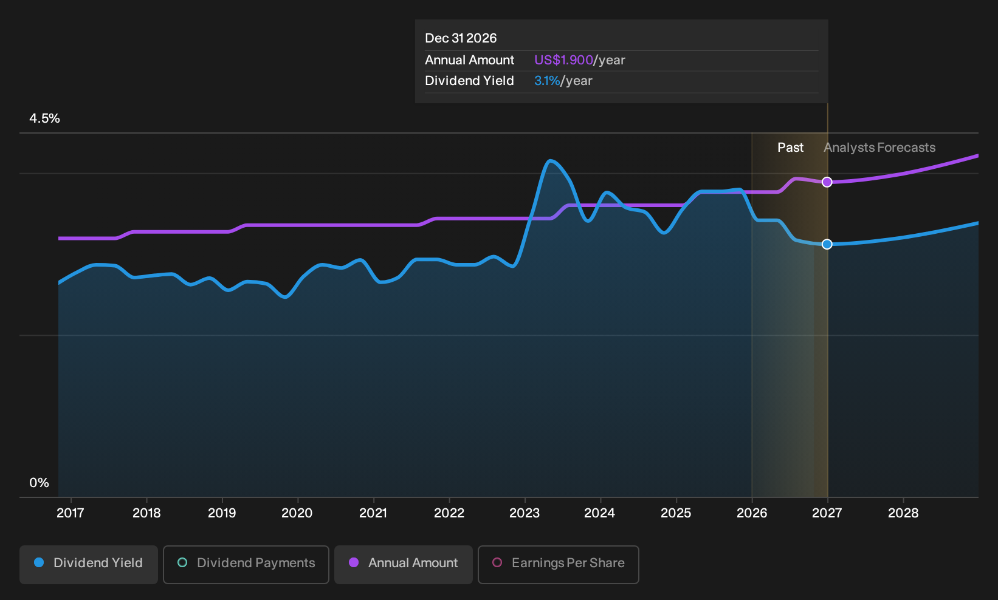Click the 2023 x-axis label

click(525, 513)
